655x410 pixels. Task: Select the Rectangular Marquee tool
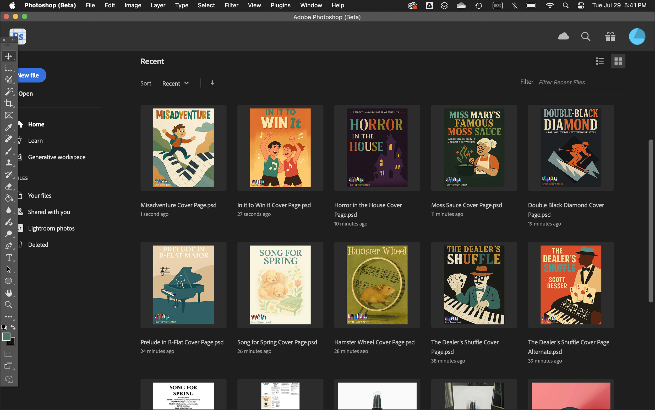click(8, 68)
